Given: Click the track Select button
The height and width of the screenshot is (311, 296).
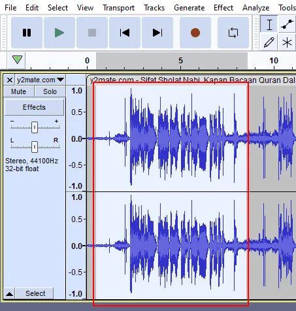Looking at the screenshot, I should click(x=35, y=293).
